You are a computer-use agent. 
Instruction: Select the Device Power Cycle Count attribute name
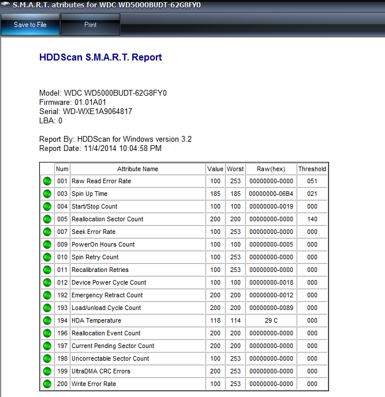point(109,282)
